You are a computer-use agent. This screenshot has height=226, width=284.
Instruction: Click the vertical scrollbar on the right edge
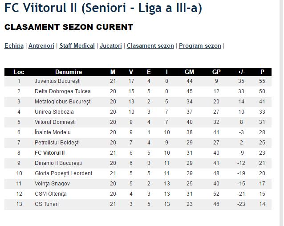tap(281, 113)
